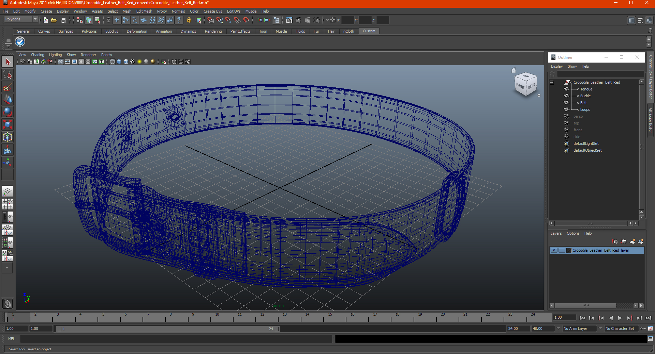Choose the Universal Manipulator tool
The width and height of the screenshot is (655, 354).
tap(8, 137)
